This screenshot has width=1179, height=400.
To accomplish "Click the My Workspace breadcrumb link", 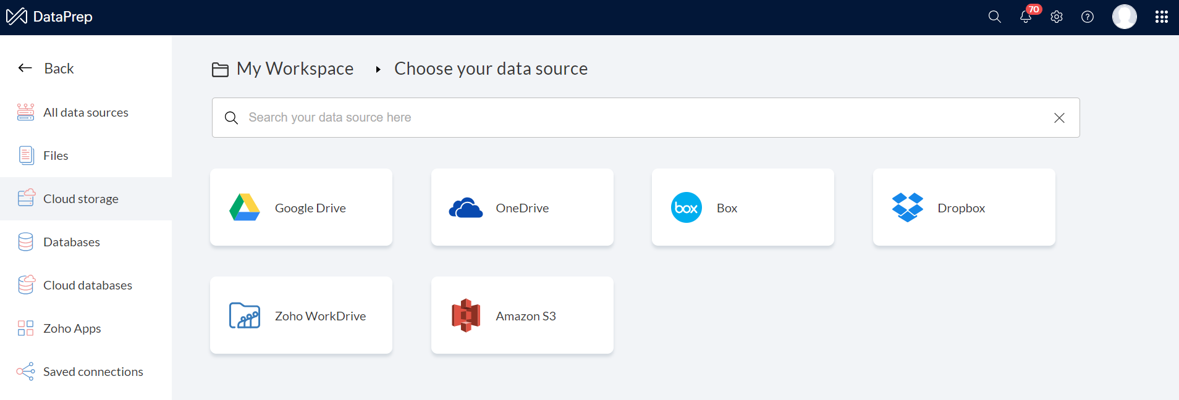I will (295, 69).
